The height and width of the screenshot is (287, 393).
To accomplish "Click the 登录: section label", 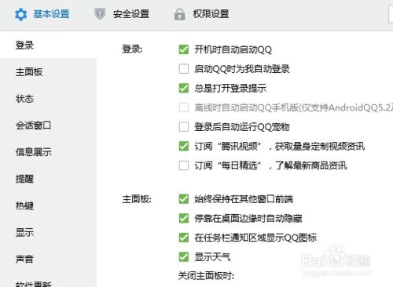I will click(132, 49).
